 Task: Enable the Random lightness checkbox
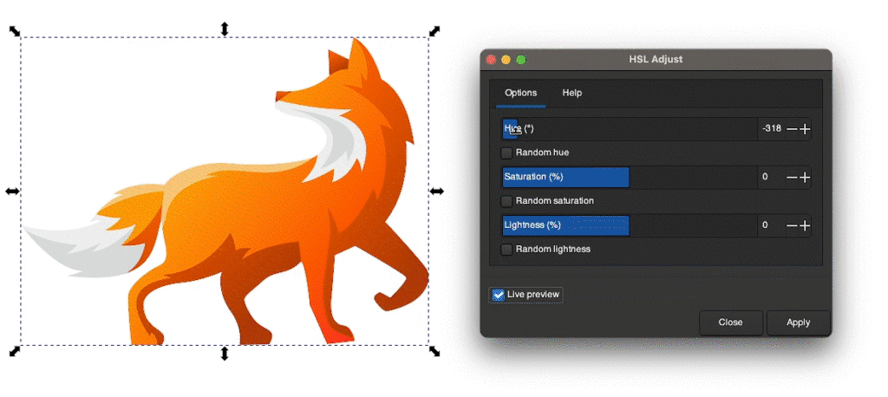tap(506, 249)
